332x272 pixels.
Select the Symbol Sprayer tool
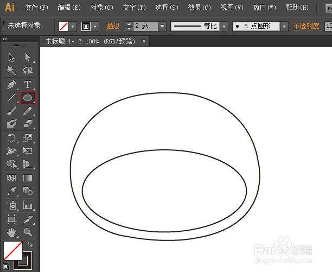pyautogui.click(x=11, y=205)
